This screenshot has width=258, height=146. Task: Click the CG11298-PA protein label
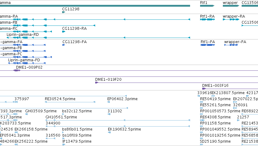pyautogui.click(x=75, y=42)
